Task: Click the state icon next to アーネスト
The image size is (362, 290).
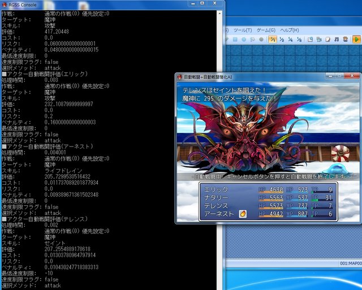Action: 243,214
